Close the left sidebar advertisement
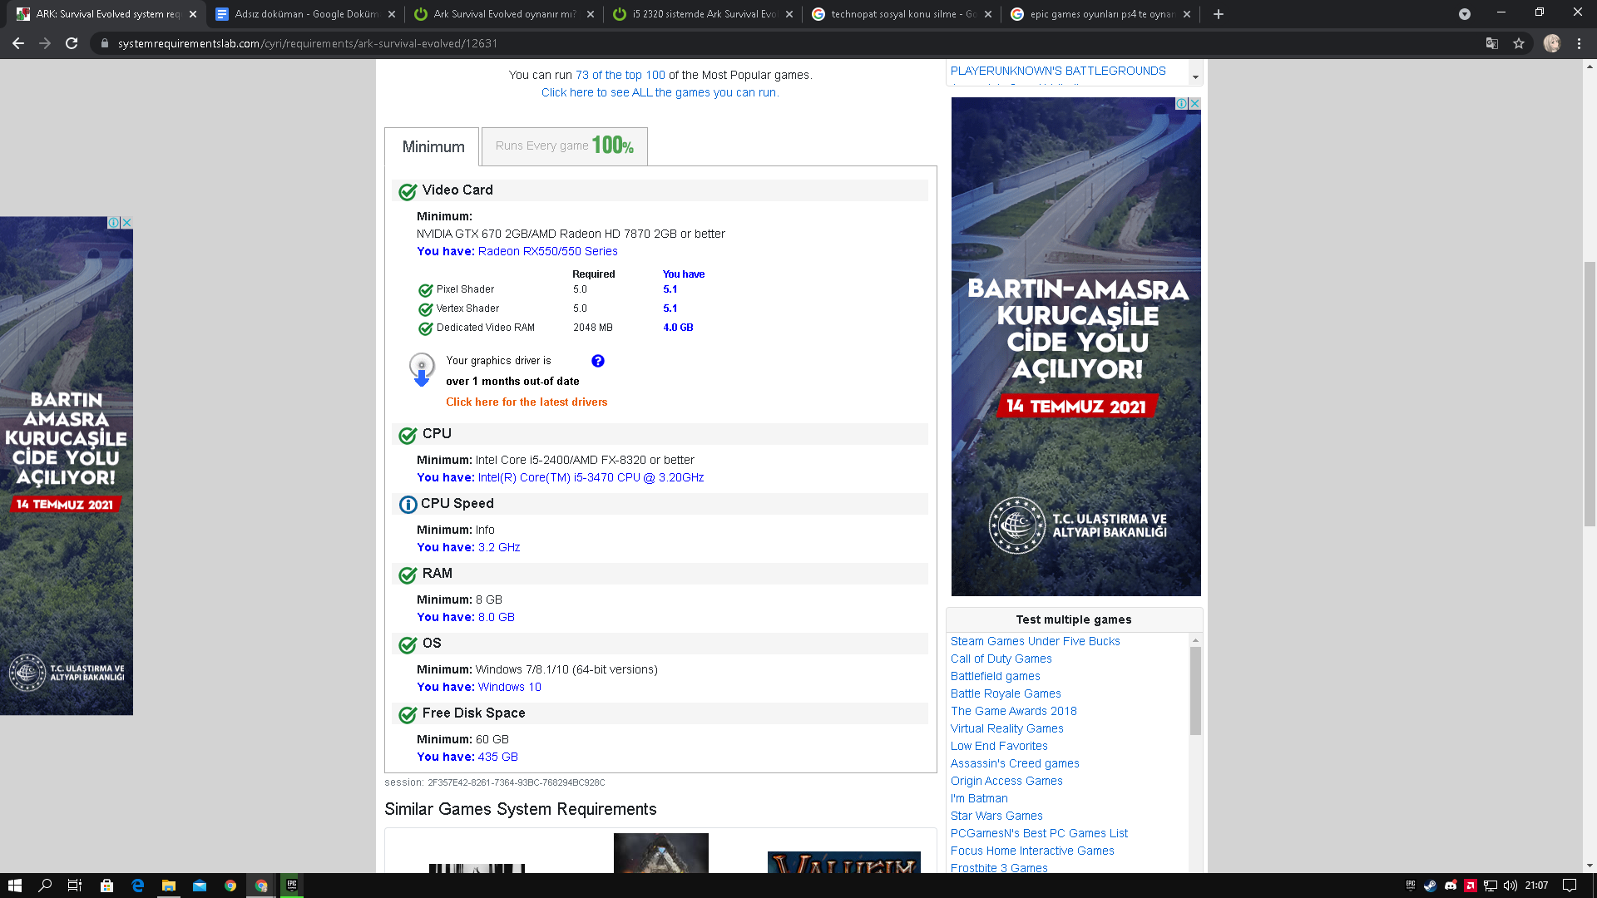Image resolution: width=1597 pixels, height=898 pixels. pyautogui.click(x=126, y=223)
